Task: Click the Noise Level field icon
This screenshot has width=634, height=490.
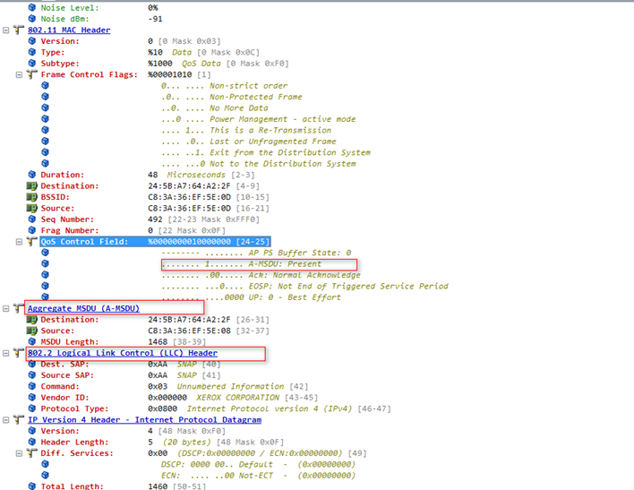Action: (x=32, y=8)
